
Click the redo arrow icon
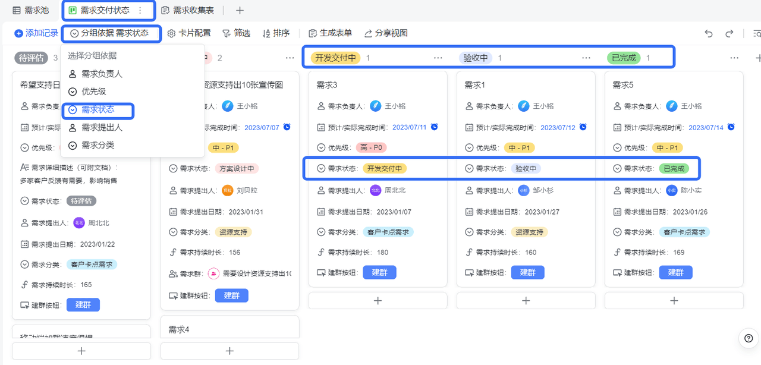tap(729, 33)
